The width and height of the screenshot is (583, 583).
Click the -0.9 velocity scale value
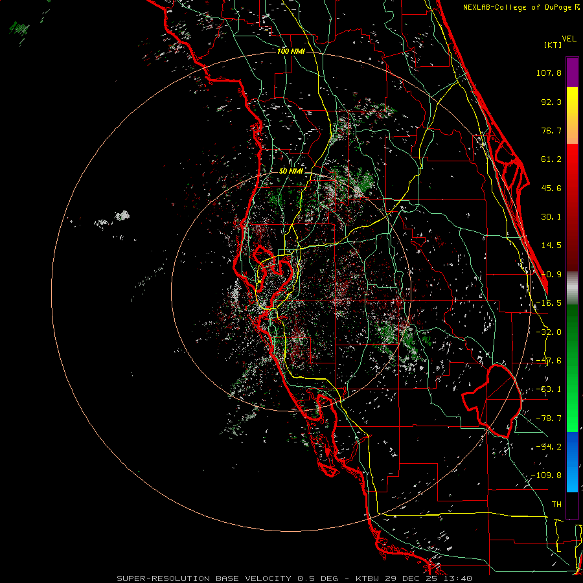[551, 275]
